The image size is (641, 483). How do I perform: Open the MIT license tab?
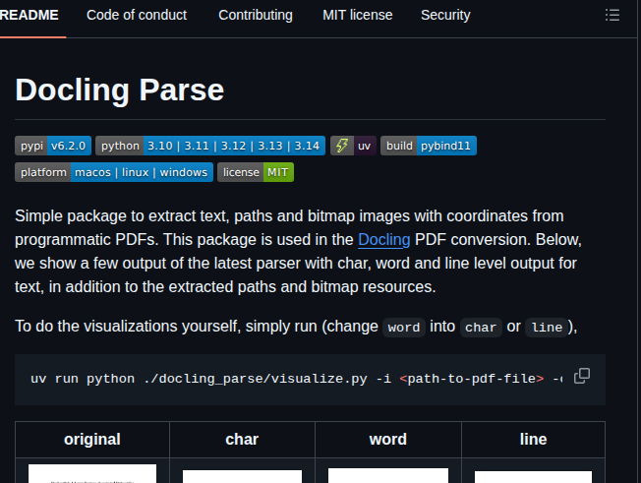click(x=358, y=15)
